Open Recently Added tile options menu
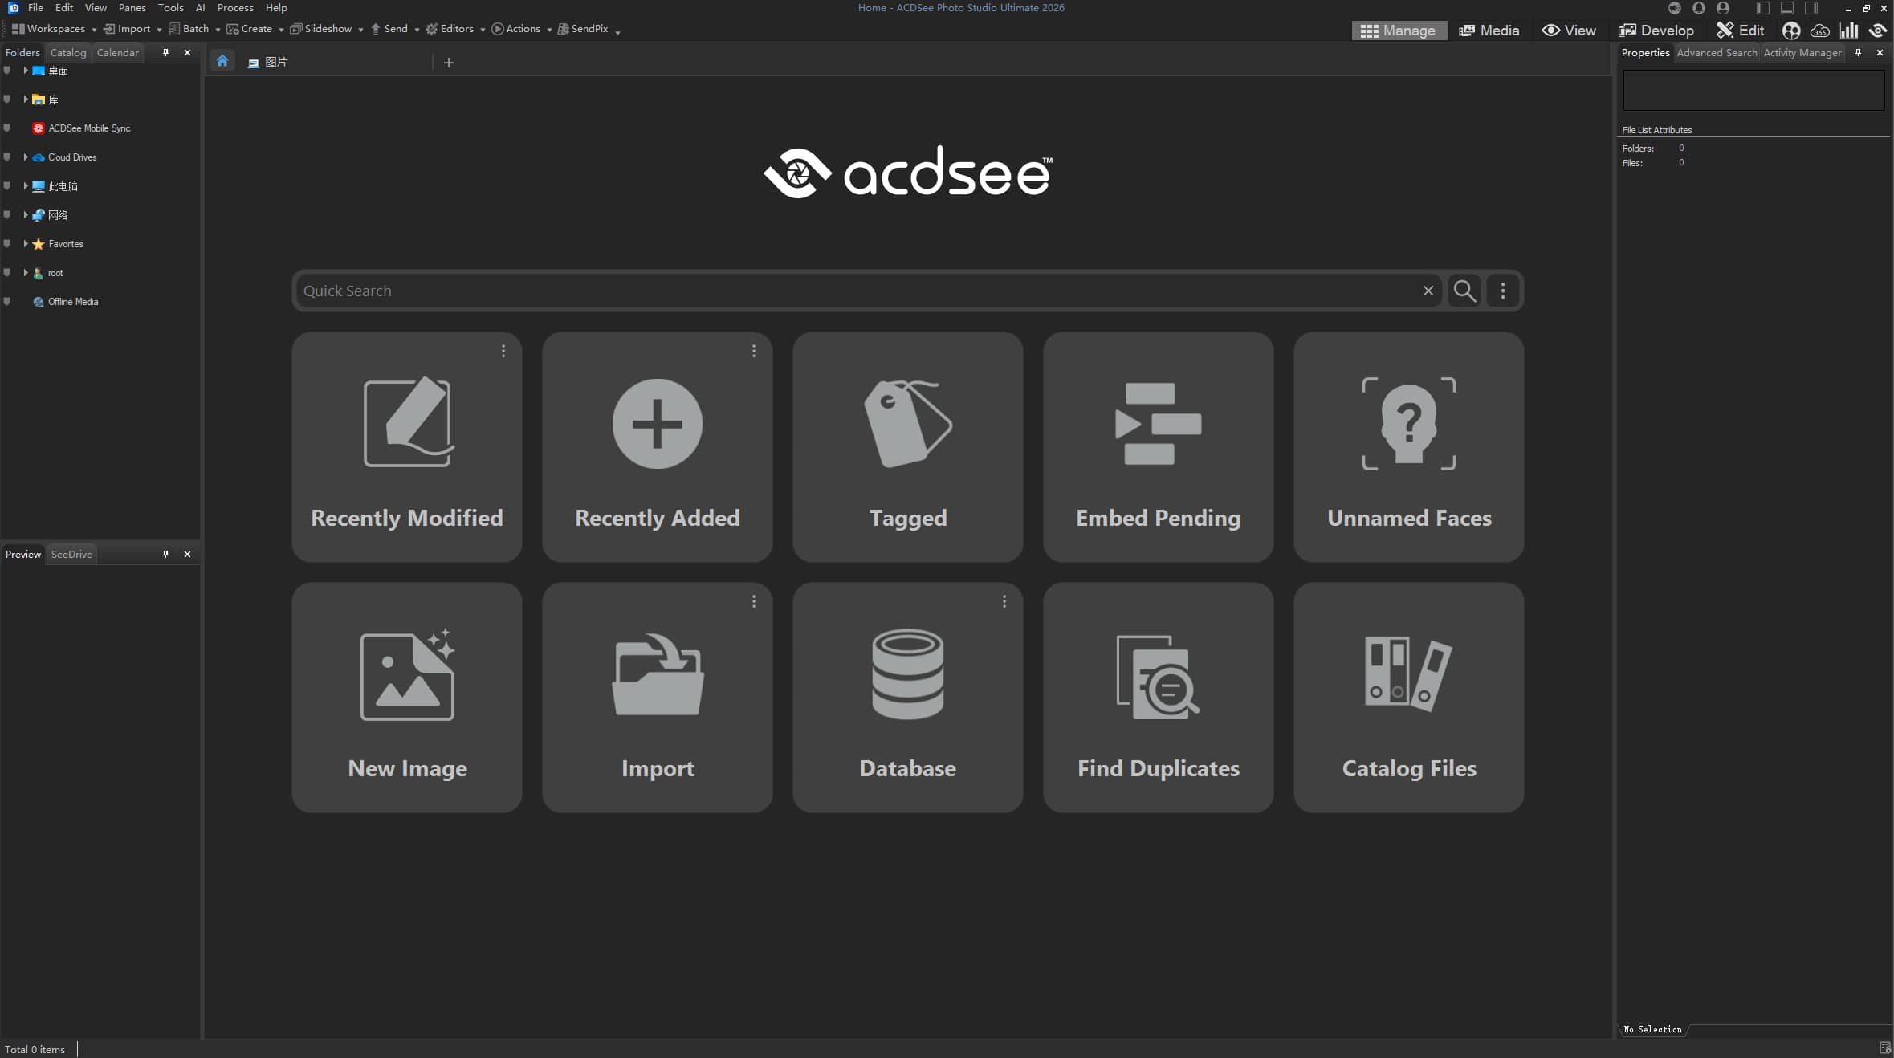 [754, 351]
